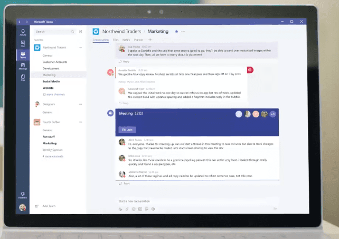This screenshot has height=239, width=339.
Task: Click Reply under the meeting thread
Action: 125,183
